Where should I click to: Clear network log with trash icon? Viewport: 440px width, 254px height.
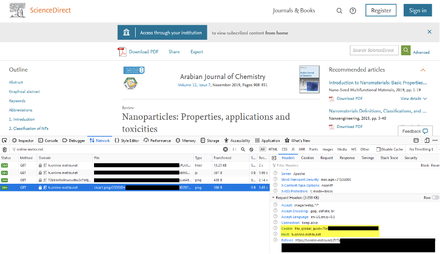click(4, 150)
